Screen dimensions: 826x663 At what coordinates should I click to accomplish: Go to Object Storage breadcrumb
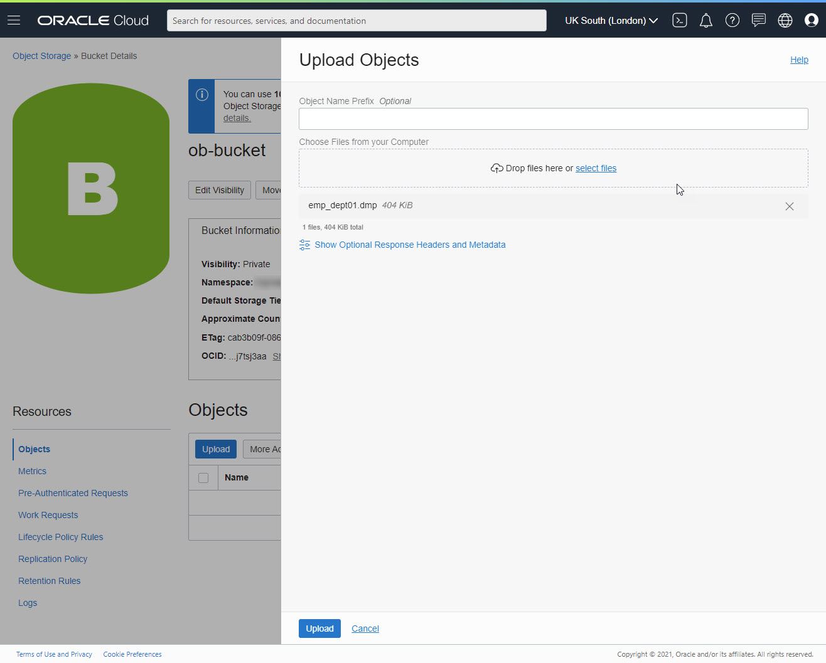point(42,56)
